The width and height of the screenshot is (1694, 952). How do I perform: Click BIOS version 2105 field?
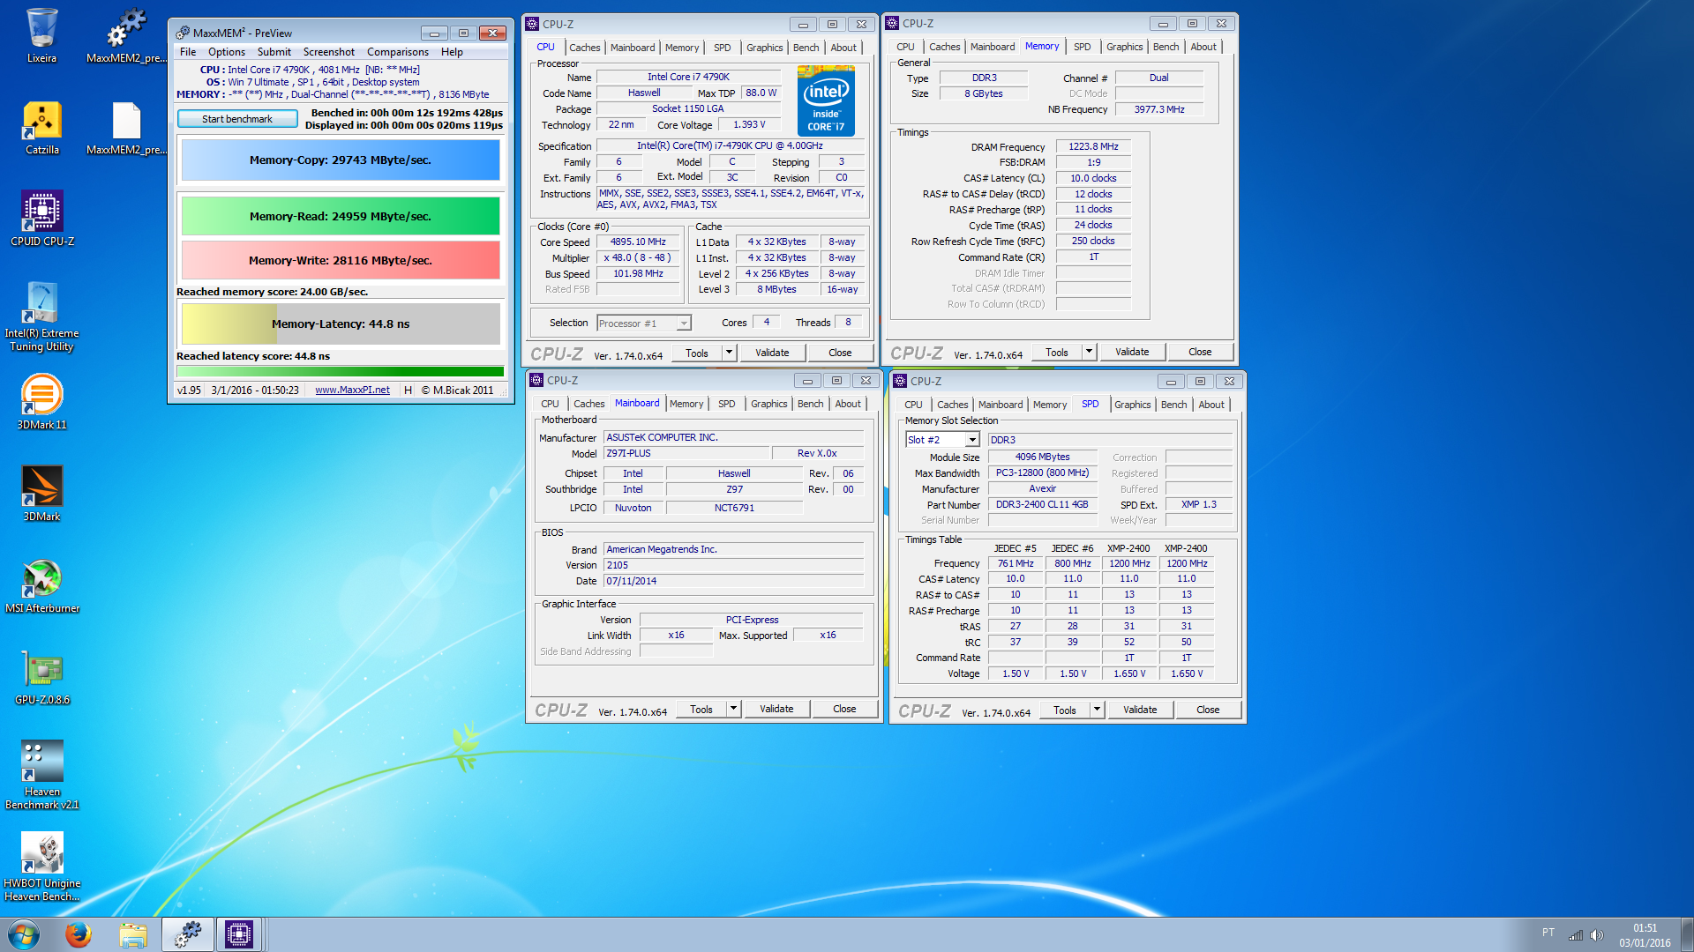733,565
